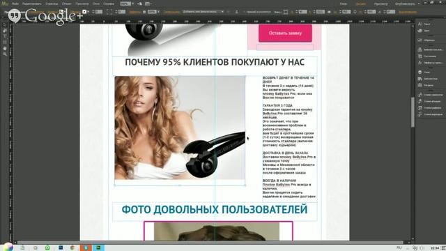
Task: Select the Zoom magnifier tool in the left toolbar
Action: pyautogui.click(x=5, y=54)
